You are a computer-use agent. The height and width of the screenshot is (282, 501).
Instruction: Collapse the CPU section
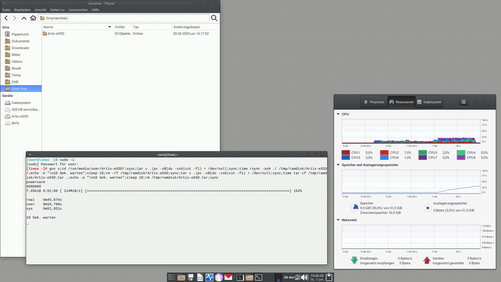338,114
